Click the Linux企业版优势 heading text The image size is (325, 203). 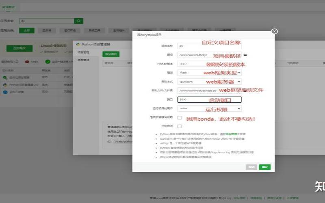coord(54,45)
